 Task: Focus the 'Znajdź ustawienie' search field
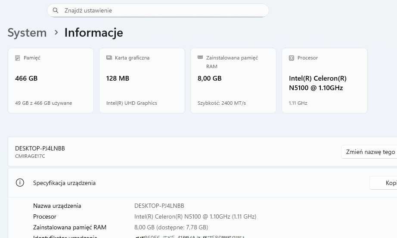click(158, 10)
